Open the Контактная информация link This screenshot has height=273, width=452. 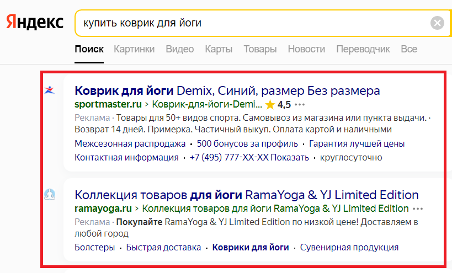point(126,158)
